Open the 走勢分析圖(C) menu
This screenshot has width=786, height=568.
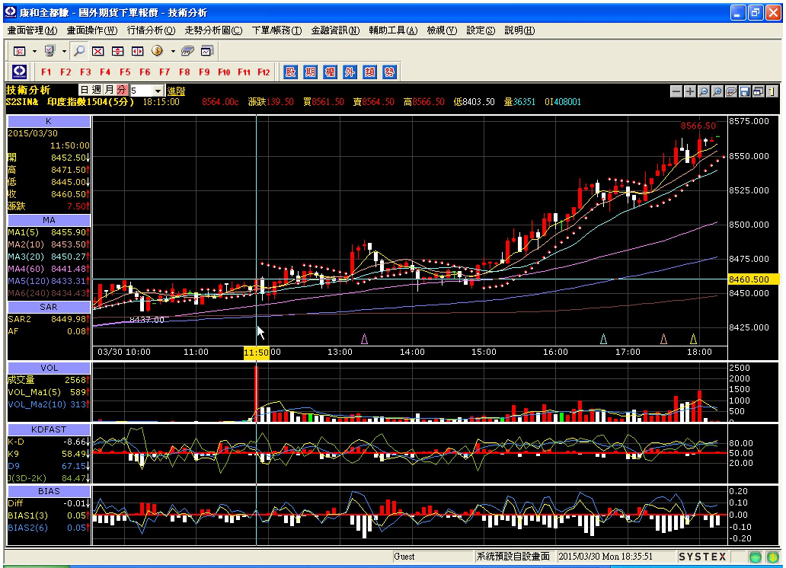[x=213, y=30]
